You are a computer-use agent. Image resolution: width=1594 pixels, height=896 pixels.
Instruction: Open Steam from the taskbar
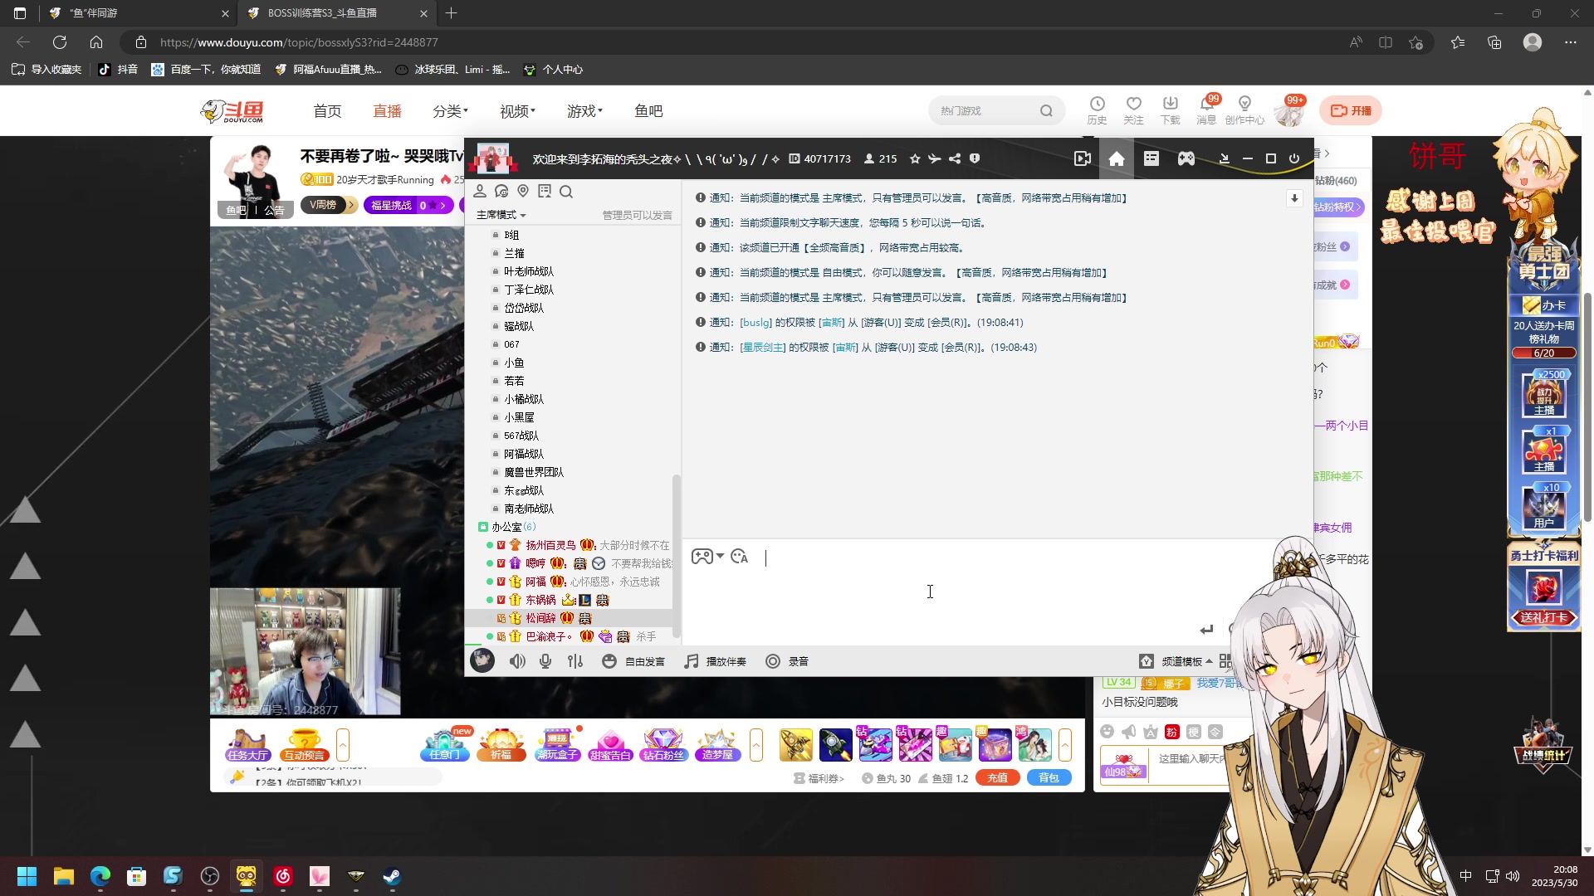point(392,876)
